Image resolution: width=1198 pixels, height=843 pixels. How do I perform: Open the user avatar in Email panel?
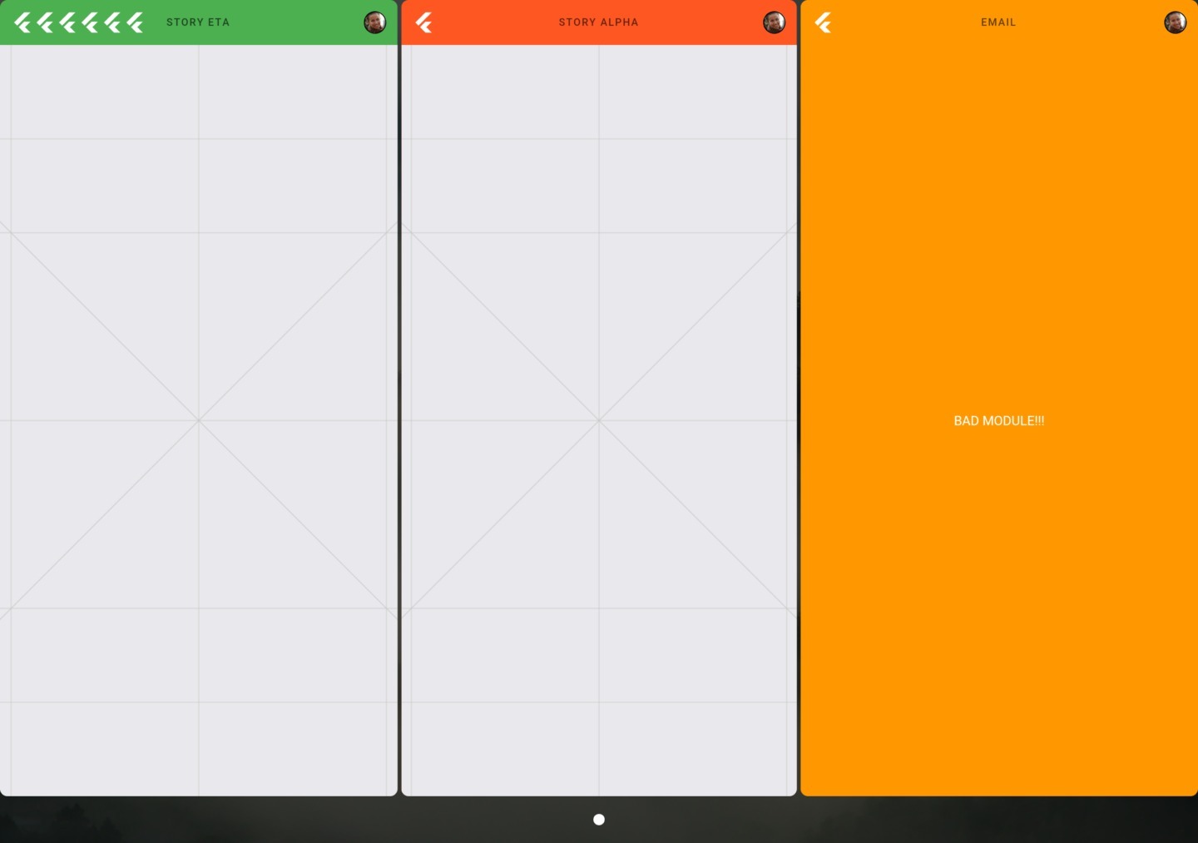pos(1175,22)
